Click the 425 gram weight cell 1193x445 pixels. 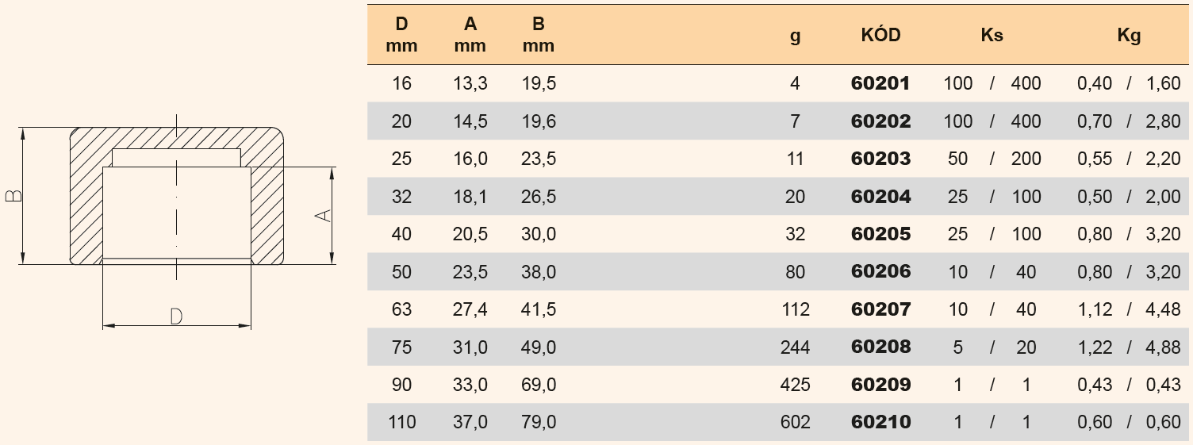pyautogui.click(x=795, y=385)
